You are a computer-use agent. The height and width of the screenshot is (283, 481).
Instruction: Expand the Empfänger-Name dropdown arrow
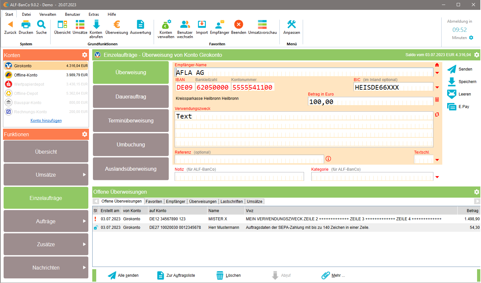tap(437, 73)
